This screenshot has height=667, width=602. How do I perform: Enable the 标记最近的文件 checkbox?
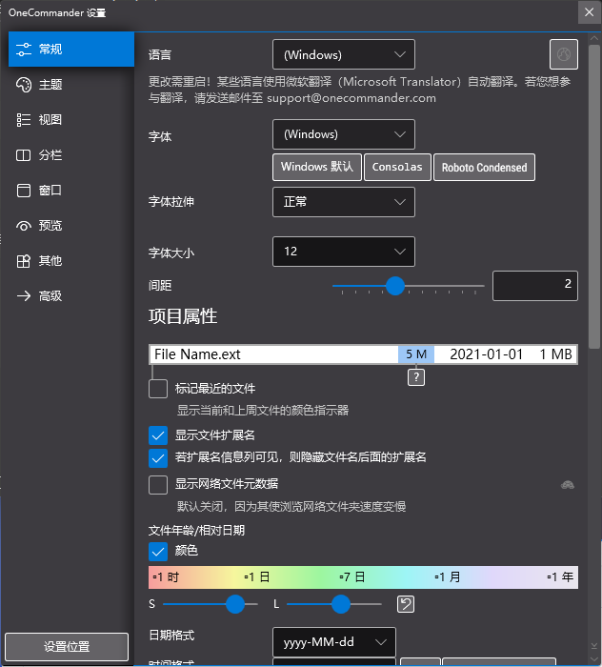point(158,389)
